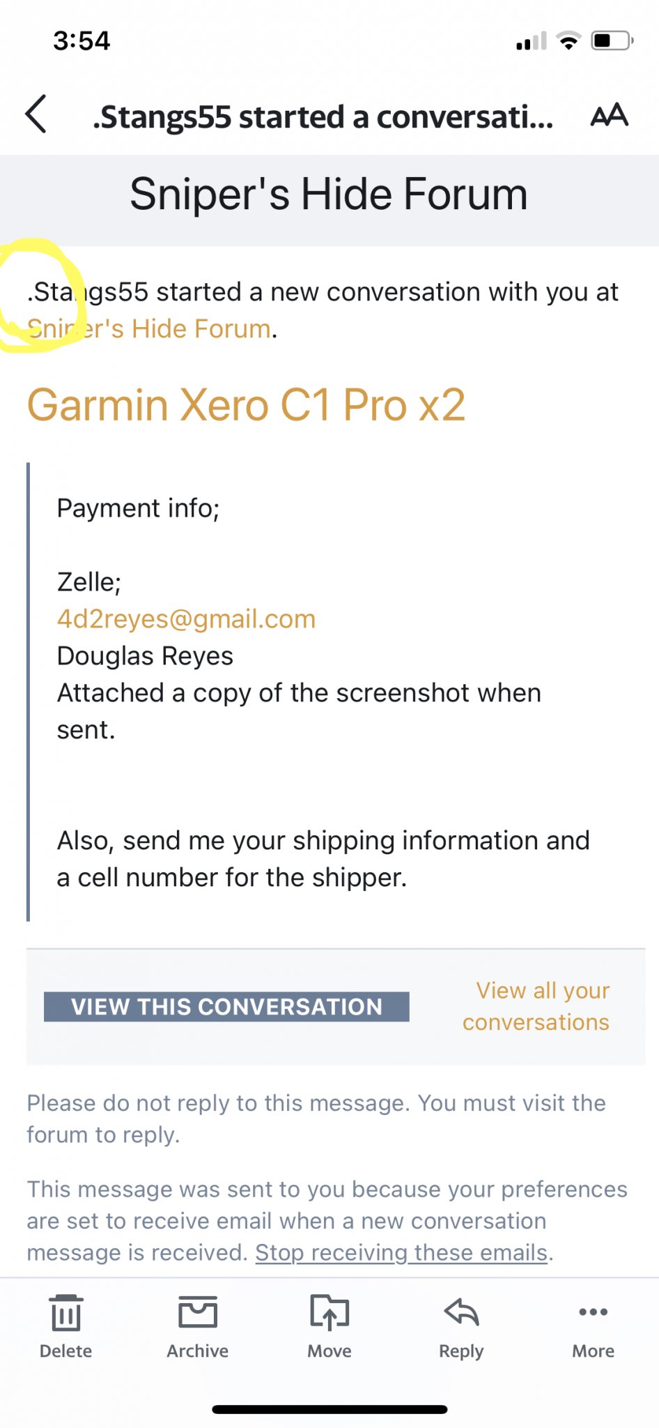The height and width of the screenshot is (1428, 659).
Task: Click Stop receiving these emails link
Action: (x=401, y=1253)
